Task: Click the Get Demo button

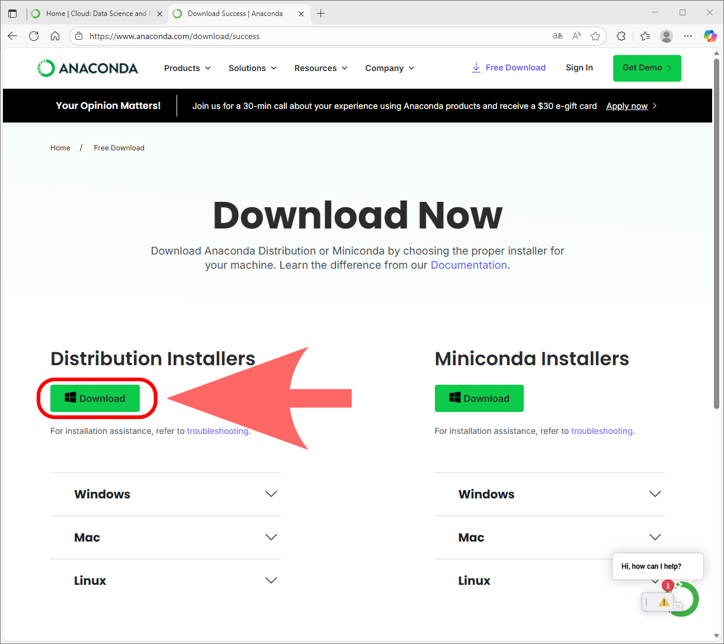Action: (x=647, y=68)
